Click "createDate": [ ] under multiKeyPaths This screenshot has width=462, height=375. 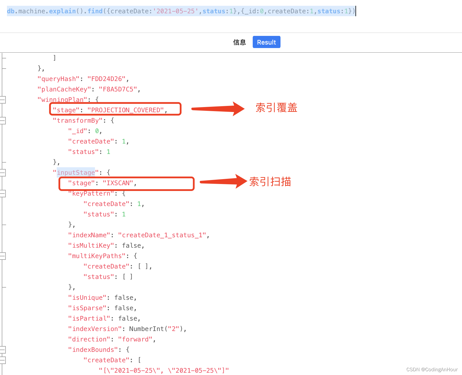point(118,266)
